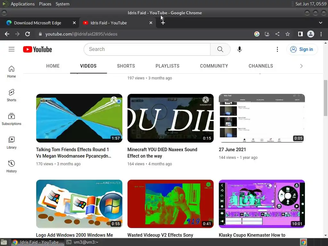Click the YouTube logo
The image size is (328, 246).
tap(37, 49)
